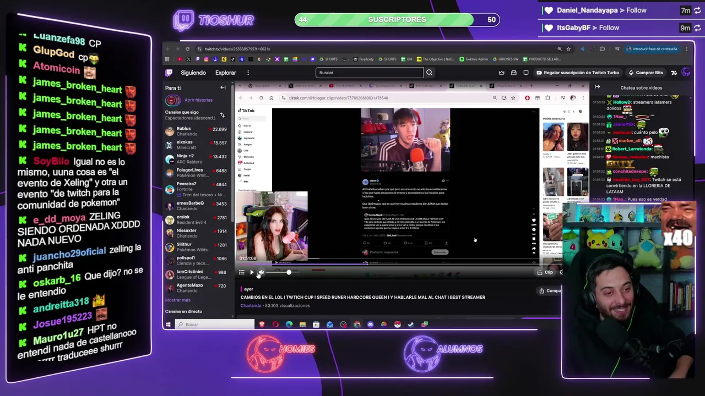The width and height of the screenshot is (705, 396).
Task: Open the Linktree Admin bookmark
Action: click(x=473, y=59)
